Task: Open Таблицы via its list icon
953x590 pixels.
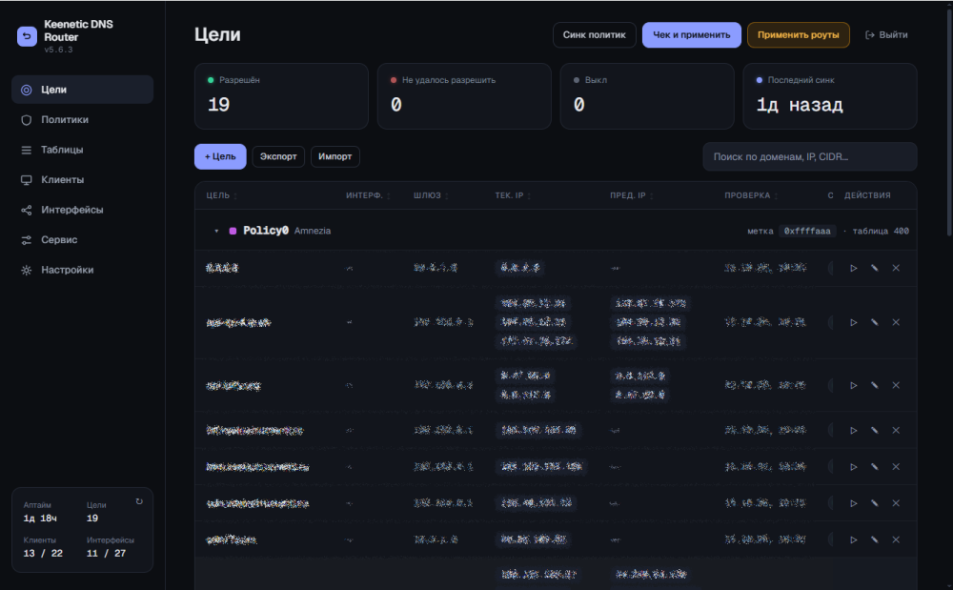Action: (x=26, y=150)
